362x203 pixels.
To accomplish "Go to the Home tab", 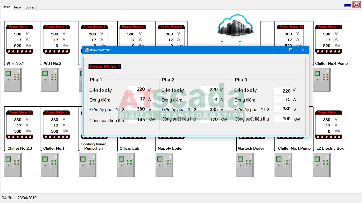I will pos(6,7).
